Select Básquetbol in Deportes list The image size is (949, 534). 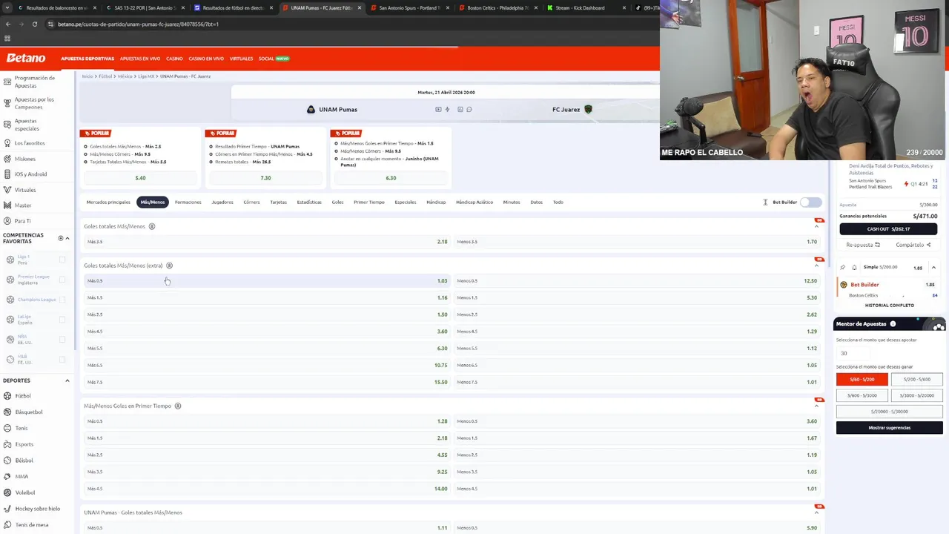(x=28, y=412)
